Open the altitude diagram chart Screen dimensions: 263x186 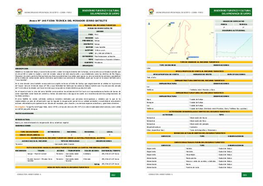coord(234,46)
